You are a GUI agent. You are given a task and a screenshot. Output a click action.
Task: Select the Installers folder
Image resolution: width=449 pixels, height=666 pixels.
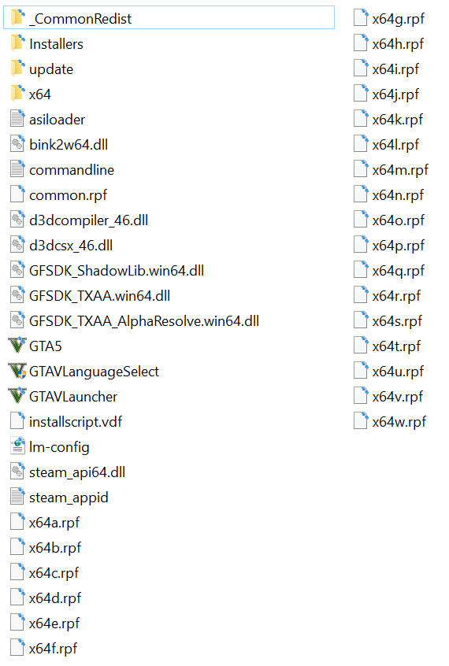coord(46,44)
